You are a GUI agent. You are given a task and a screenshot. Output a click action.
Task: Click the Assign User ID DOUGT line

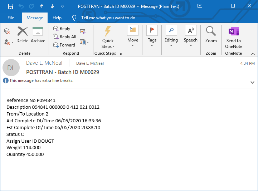[x=30, y=141]
